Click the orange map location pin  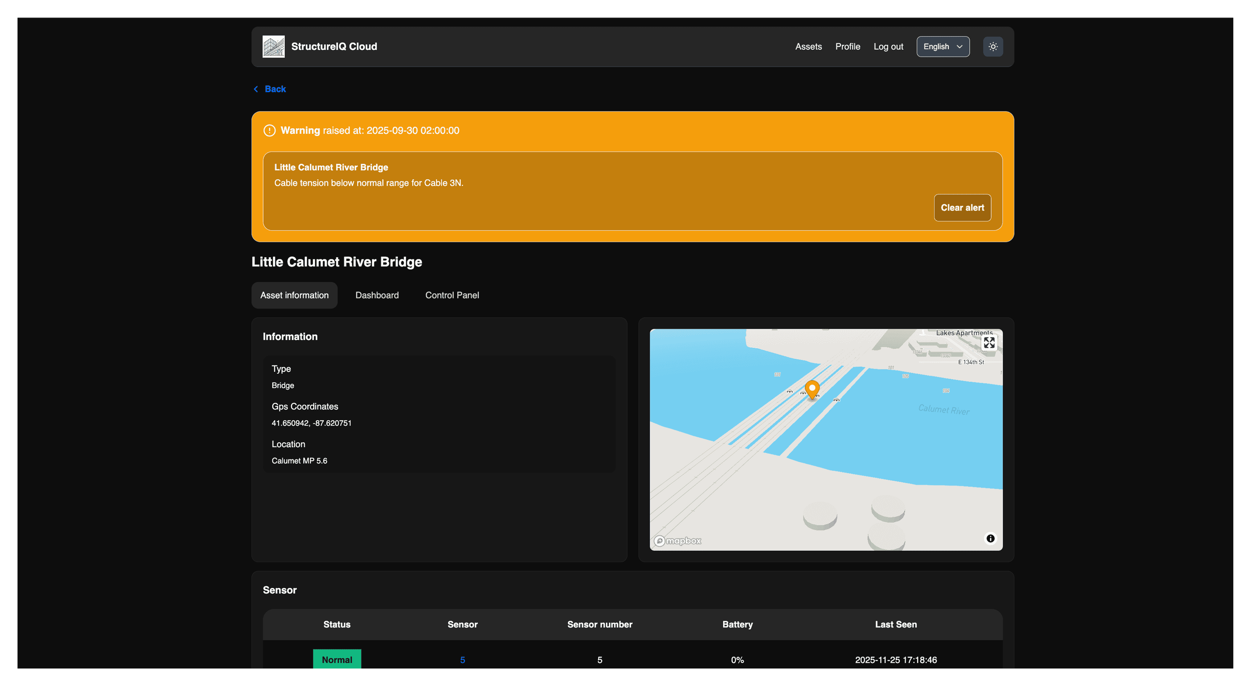coord(812,389)
